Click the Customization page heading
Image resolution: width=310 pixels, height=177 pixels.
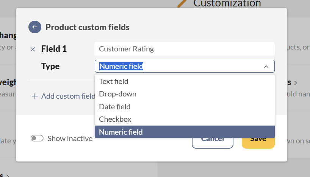[x=227, y=3]
